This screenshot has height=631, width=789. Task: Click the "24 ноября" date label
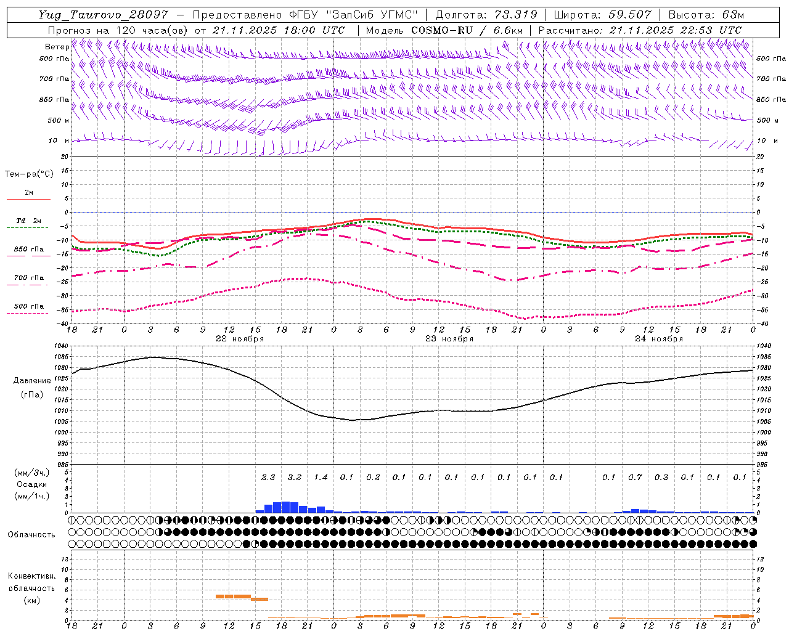click(659, 339)
